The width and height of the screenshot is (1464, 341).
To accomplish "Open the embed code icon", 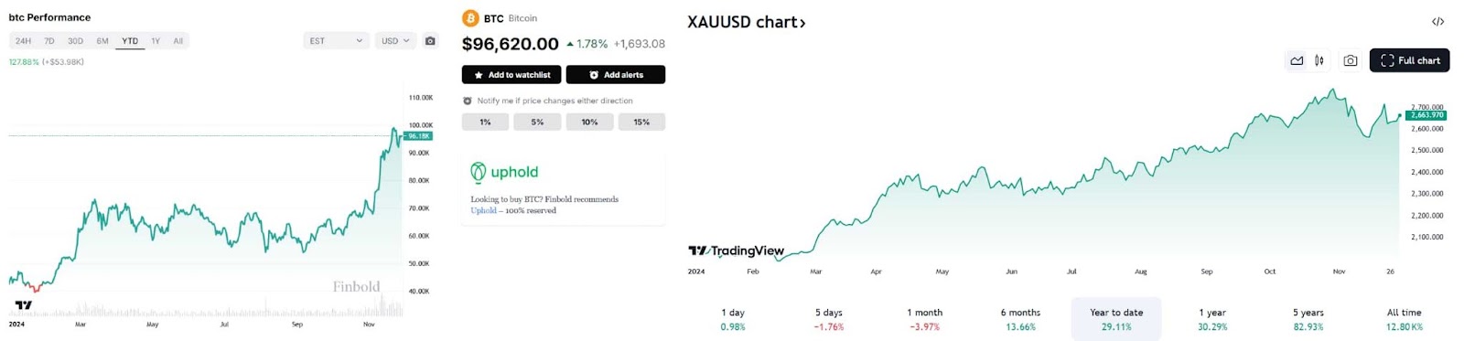I will click(x=1437, y=22).
